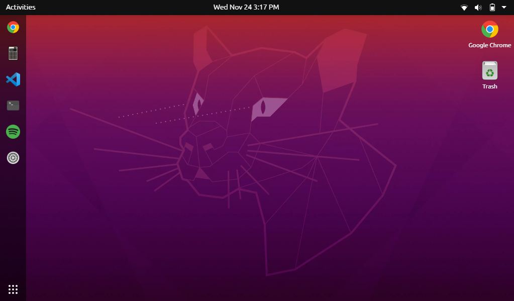The height and width of the screenshot is (301, 514).
Task: Open Visual Studio Code from dock
Action: pos(13,79)
